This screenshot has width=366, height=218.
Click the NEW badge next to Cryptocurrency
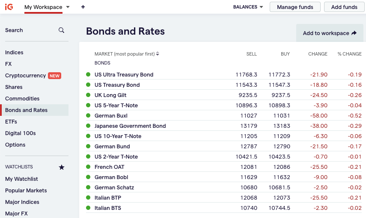click(55, 76)
